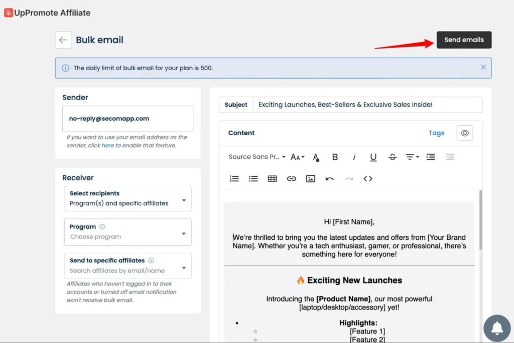
Task: Open the code view of email
Action: point(367,179)
